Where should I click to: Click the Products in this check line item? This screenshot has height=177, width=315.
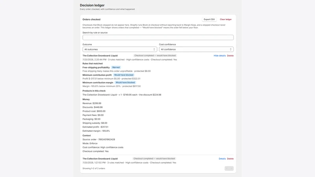(x=122, y=95)
